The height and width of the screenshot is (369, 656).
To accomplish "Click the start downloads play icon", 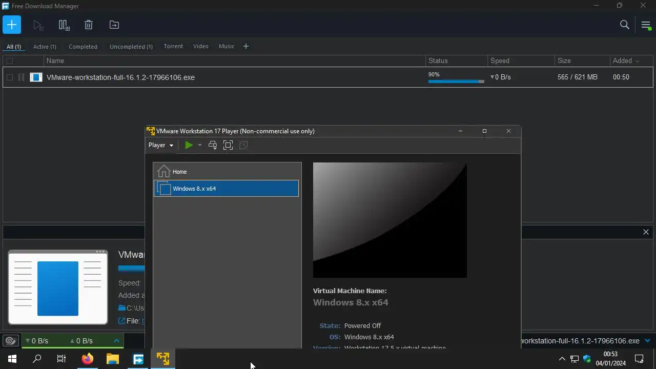I will click(38, 25).
